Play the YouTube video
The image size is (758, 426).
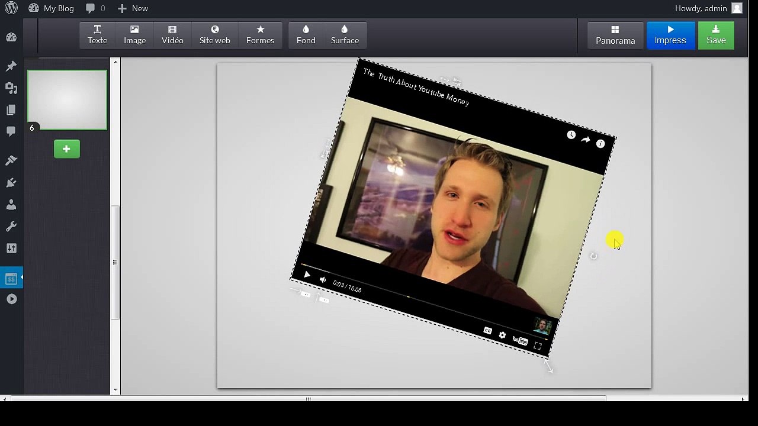point(306,275)
